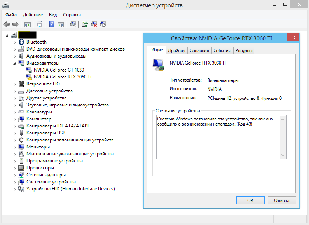Viewport: 309px width, 225px height.
Task: Click the Клавиатуры keyboard icon
Action: click(x=21, y=112)
